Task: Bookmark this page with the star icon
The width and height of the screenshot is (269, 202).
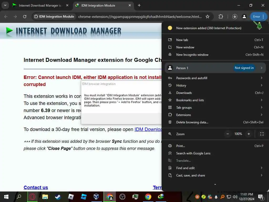Action: click(x=208, y=17)
